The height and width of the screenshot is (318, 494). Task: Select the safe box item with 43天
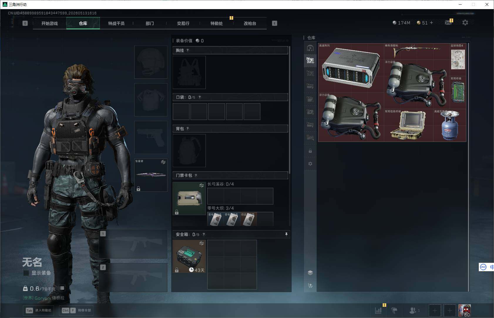pos(189,256)
